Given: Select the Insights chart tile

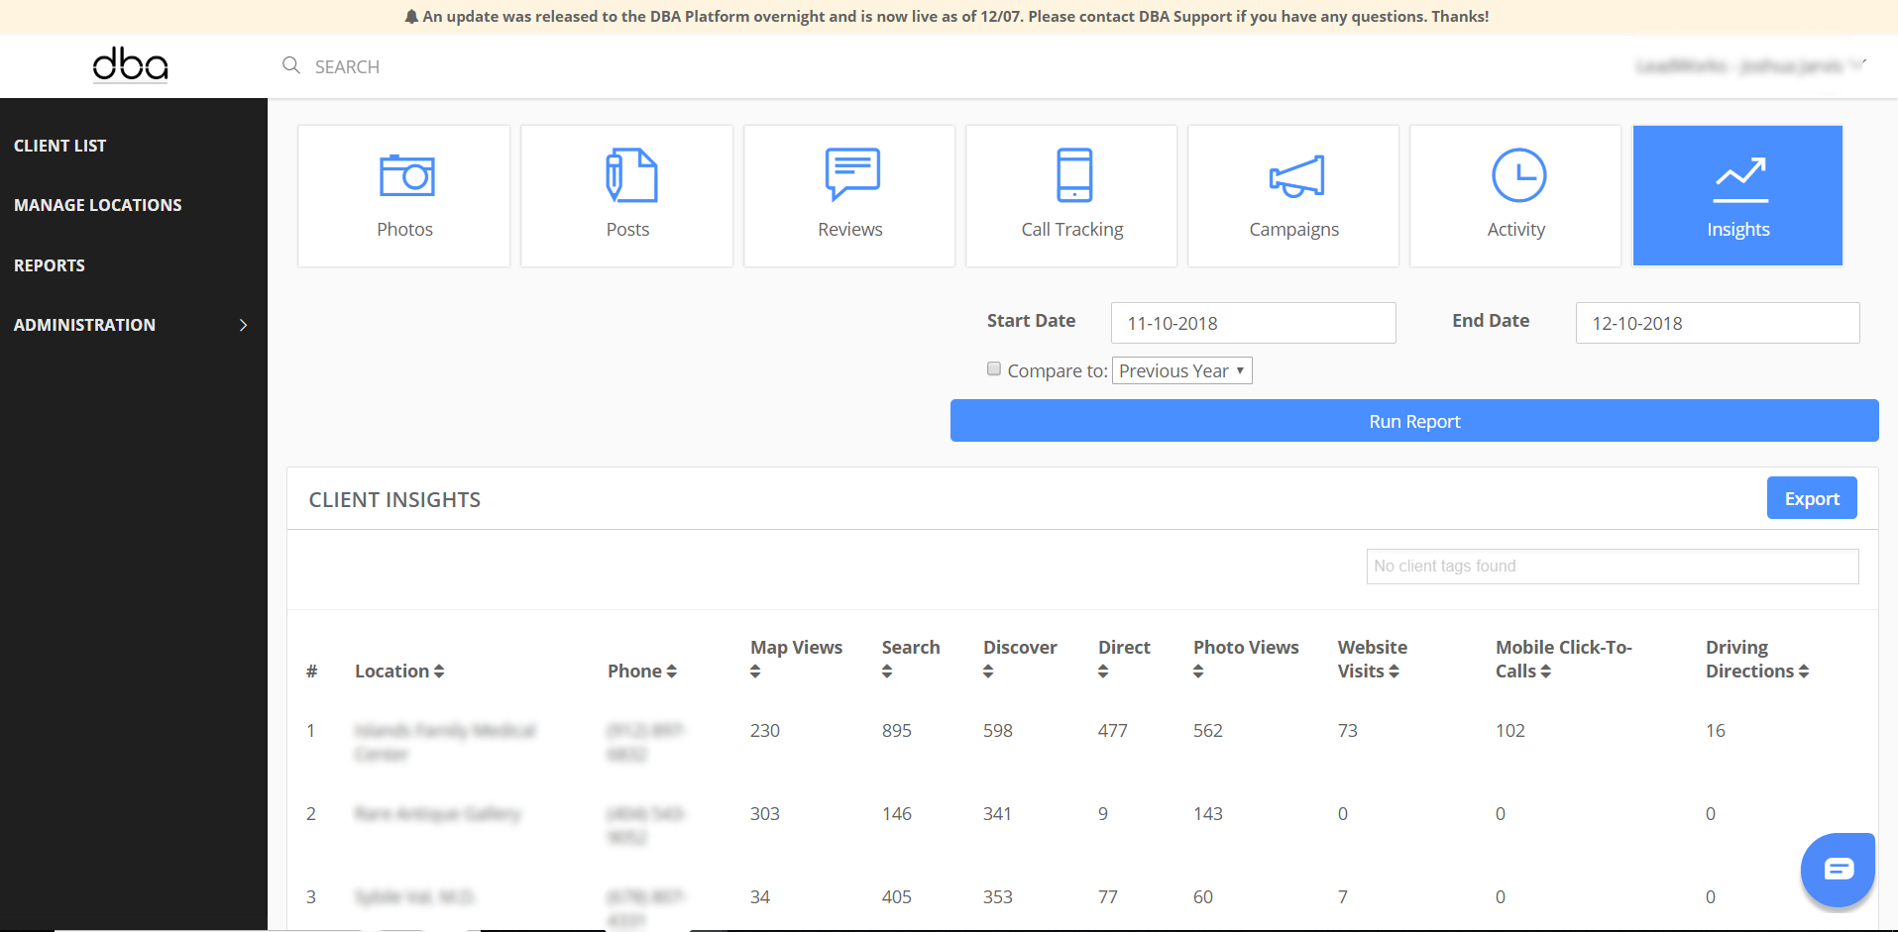Looking at the screenshot, I should coord(1737,195).
